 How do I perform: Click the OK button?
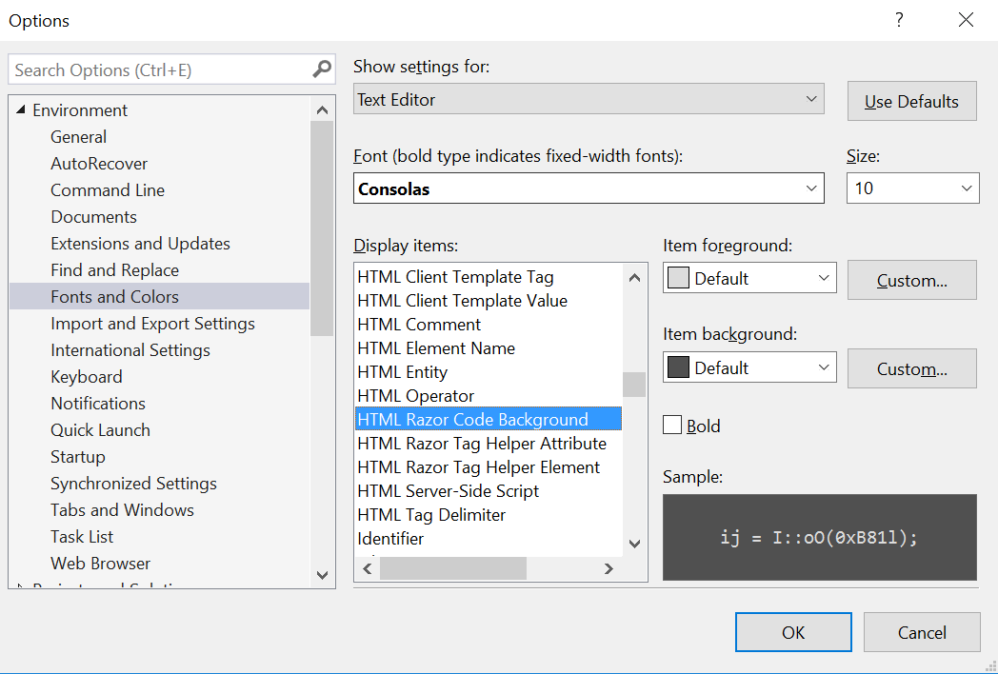coord(792,632)
